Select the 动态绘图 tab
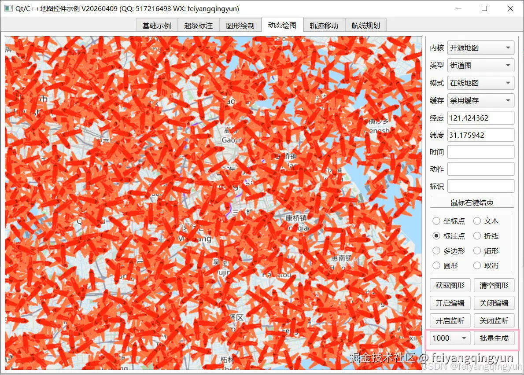Viewport: 524px width, 375px height. (282, 25)
